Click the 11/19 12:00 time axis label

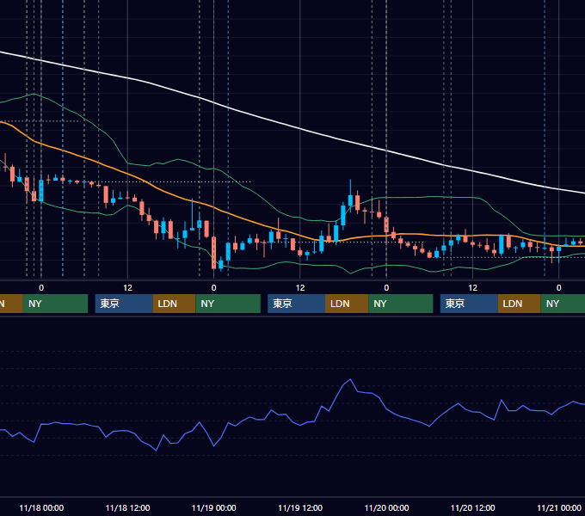point(300,507)
